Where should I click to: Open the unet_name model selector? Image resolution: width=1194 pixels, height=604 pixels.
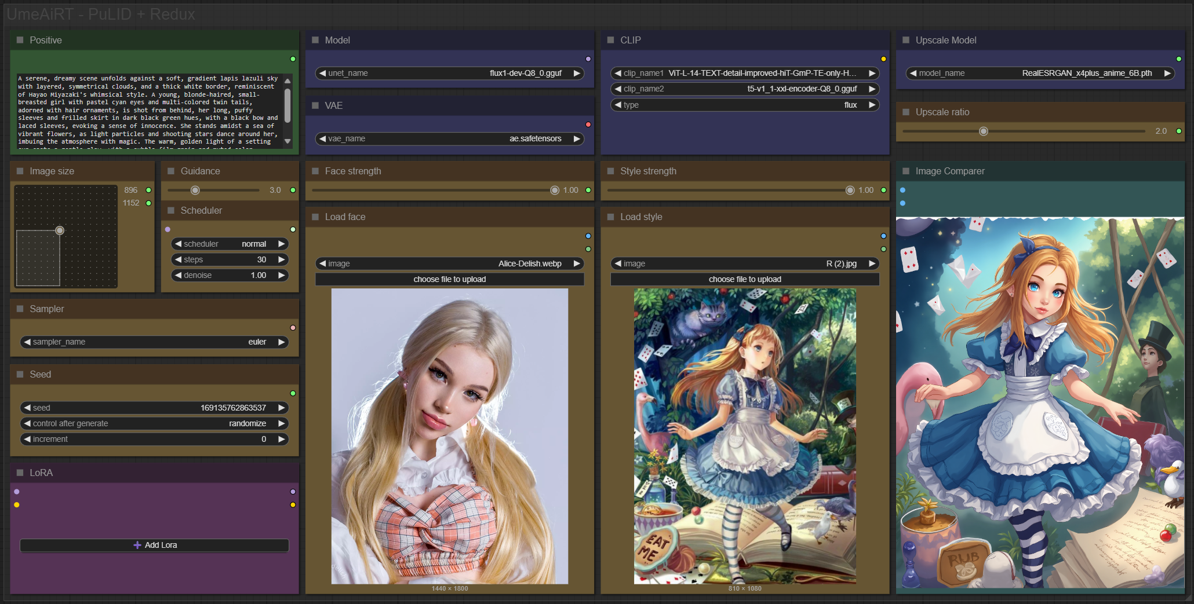coord(449,73)
